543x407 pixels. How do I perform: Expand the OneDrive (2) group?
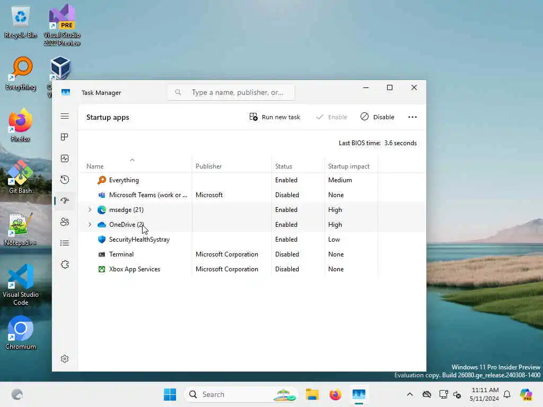click(90, 225)
